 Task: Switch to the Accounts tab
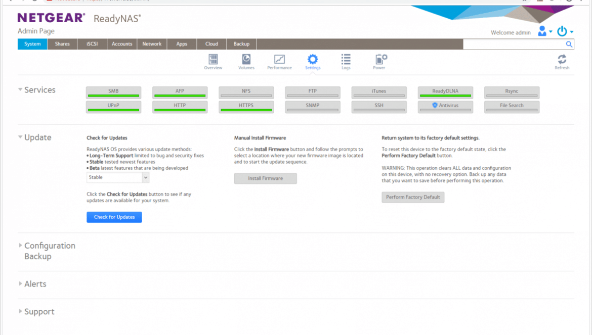[122, 44]
